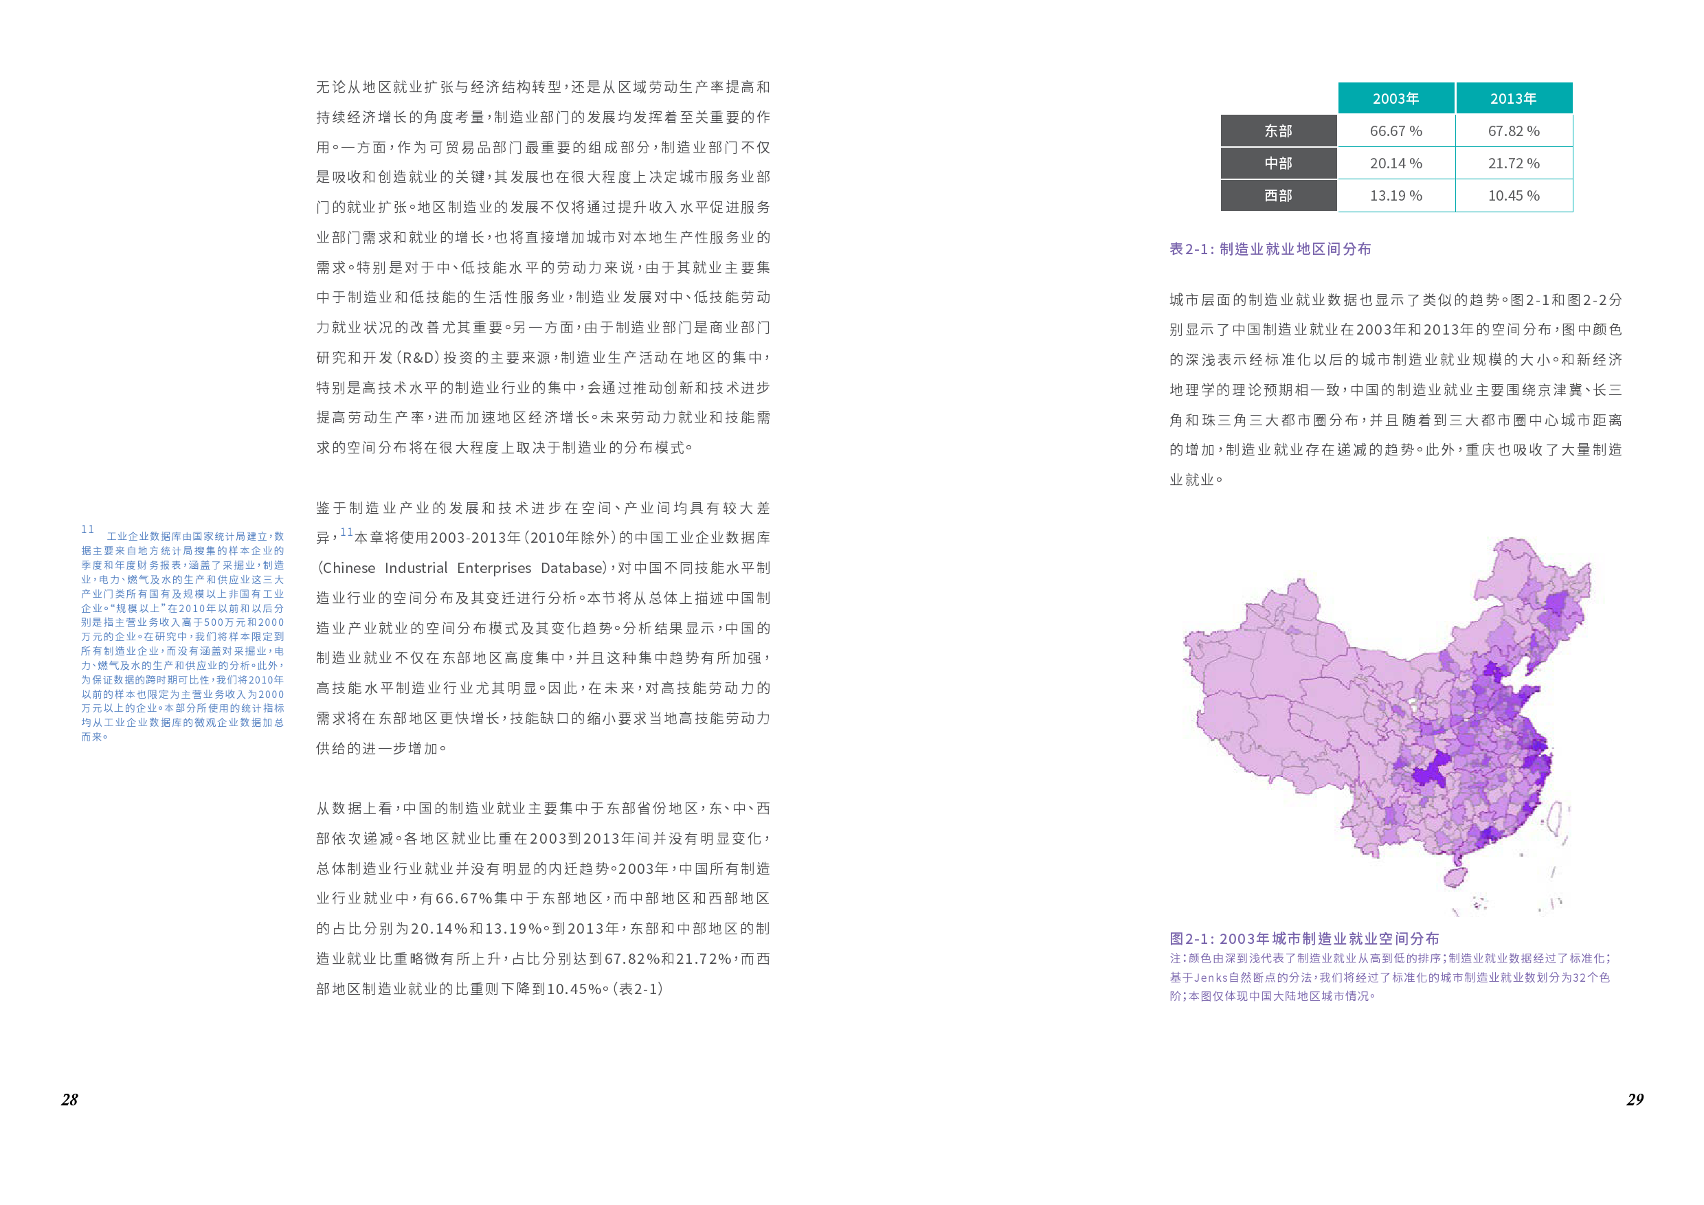The image size is (1704, 1205).
Task: Click the 2013年 table column header
Action: click(1513, 99)
